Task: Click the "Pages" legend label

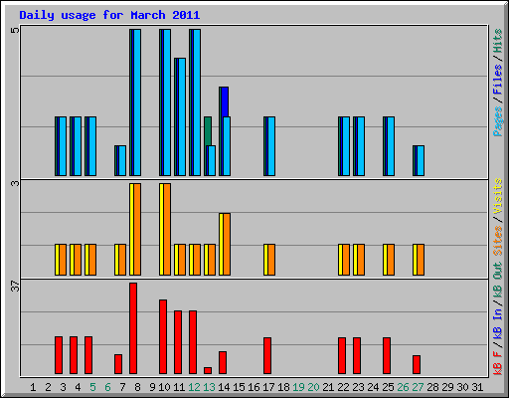Action: [x=497, y=121]
